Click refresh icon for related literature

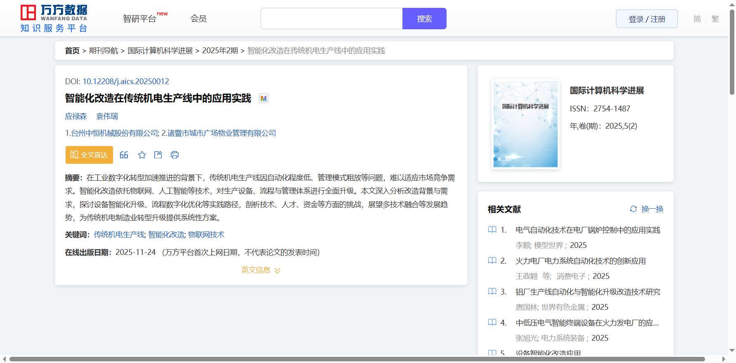pyautogui.click(x=633, y=209)
